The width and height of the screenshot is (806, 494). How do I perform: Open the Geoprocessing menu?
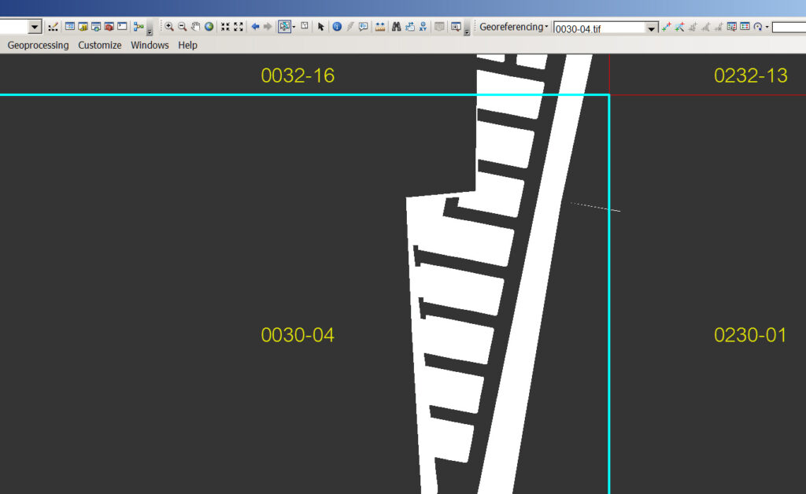click(x=38, y=45)
